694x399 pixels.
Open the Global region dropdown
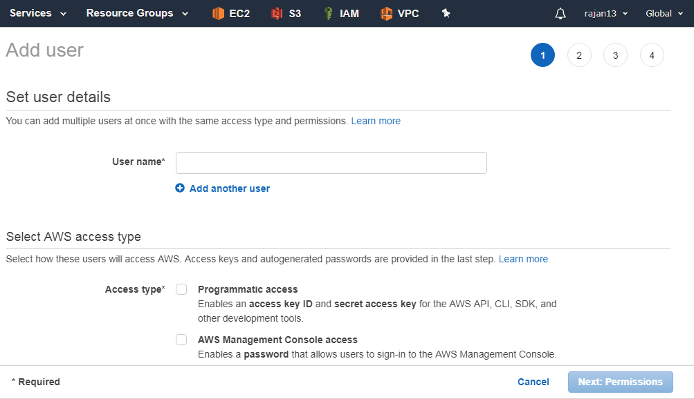point(664,14)
